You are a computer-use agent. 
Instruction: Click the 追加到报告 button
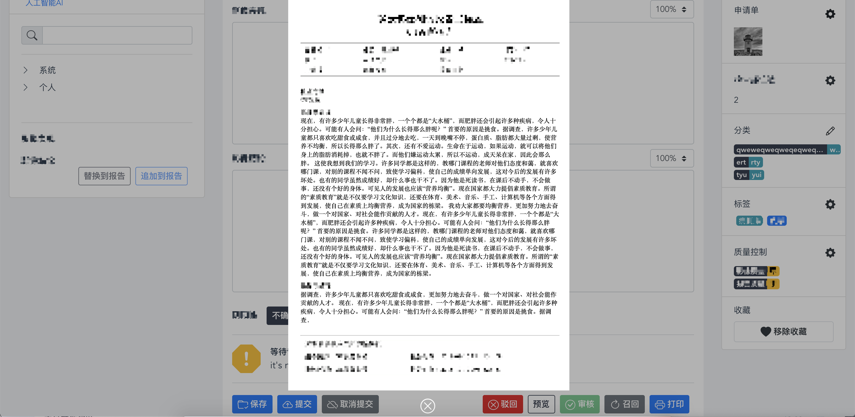(161, 176)
